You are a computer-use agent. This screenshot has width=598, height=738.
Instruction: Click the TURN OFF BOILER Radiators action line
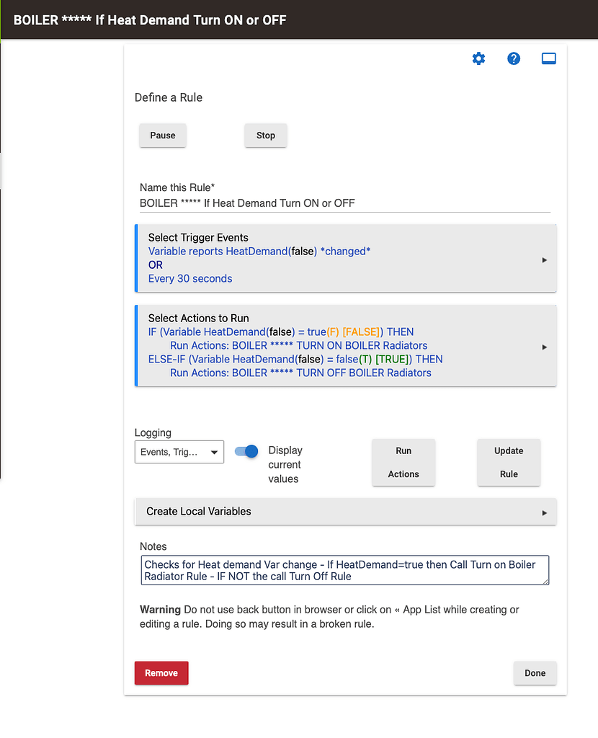tap(300, 373)
